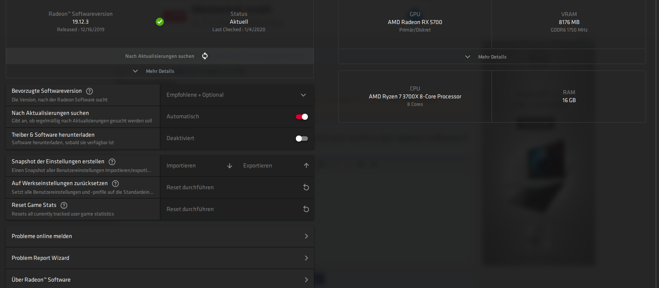Open Probleme online melden

(160, 236)
